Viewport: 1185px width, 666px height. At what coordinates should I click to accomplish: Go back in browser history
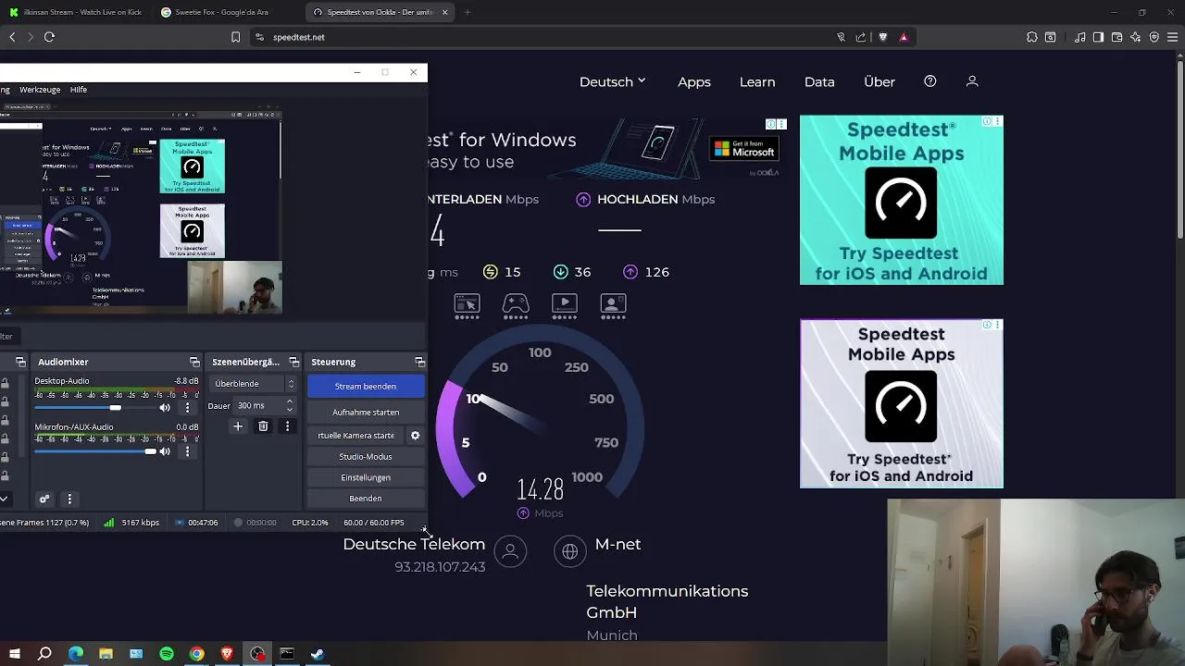[x=12, y=37]
